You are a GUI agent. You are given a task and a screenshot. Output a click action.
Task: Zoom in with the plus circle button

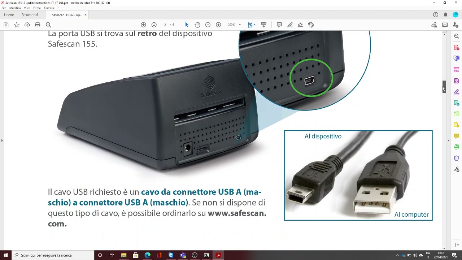[218, 25]
